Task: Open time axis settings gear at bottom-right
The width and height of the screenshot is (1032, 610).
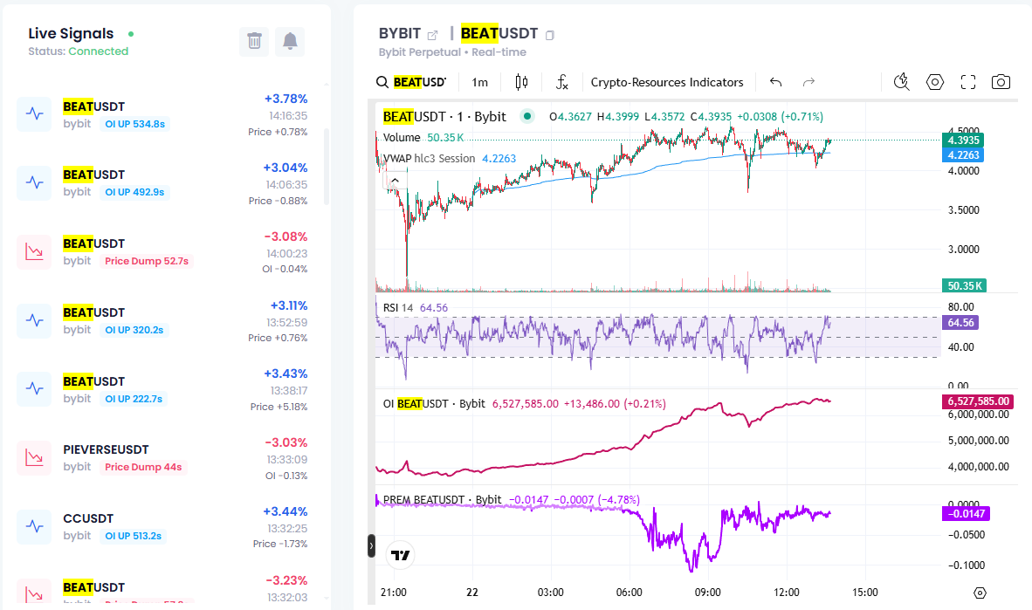Action: pyautogui.click(x=980, y=593)
